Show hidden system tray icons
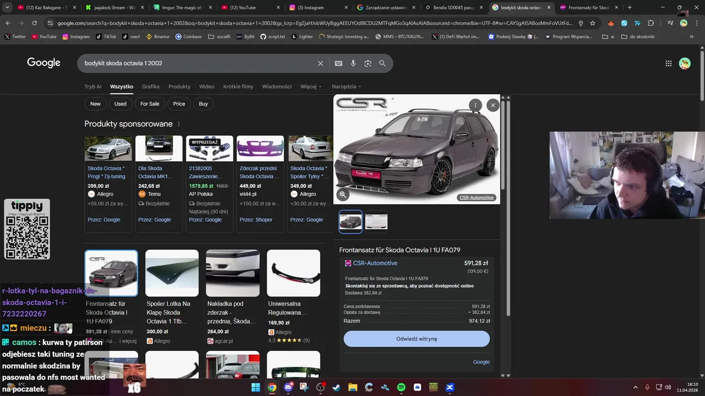Image resolution: width=705 pixels, height=396 pixels. click(x=636, y=387)
